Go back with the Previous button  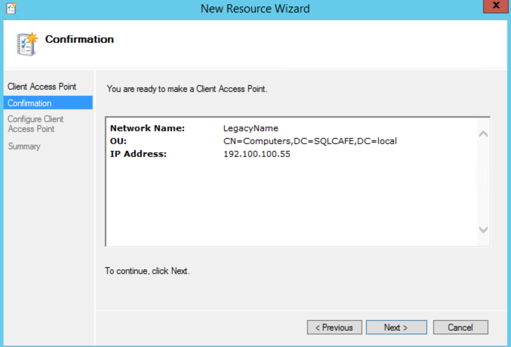coord(334,327)
